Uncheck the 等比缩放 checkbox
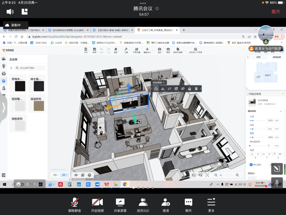This screenshot has width=286, height=215. point(251,165)
